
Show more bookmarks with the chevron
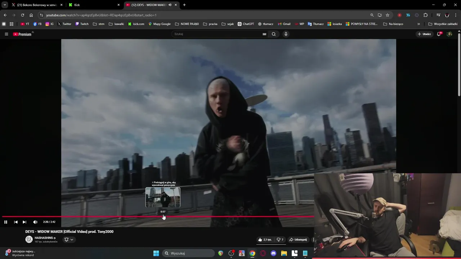pos(419,24)
